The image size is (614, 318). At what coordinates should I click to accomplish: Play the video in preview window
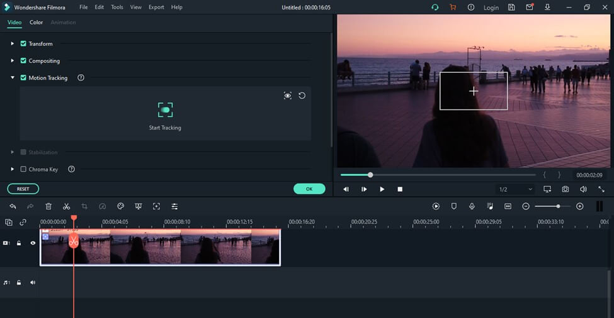(382, 189)
